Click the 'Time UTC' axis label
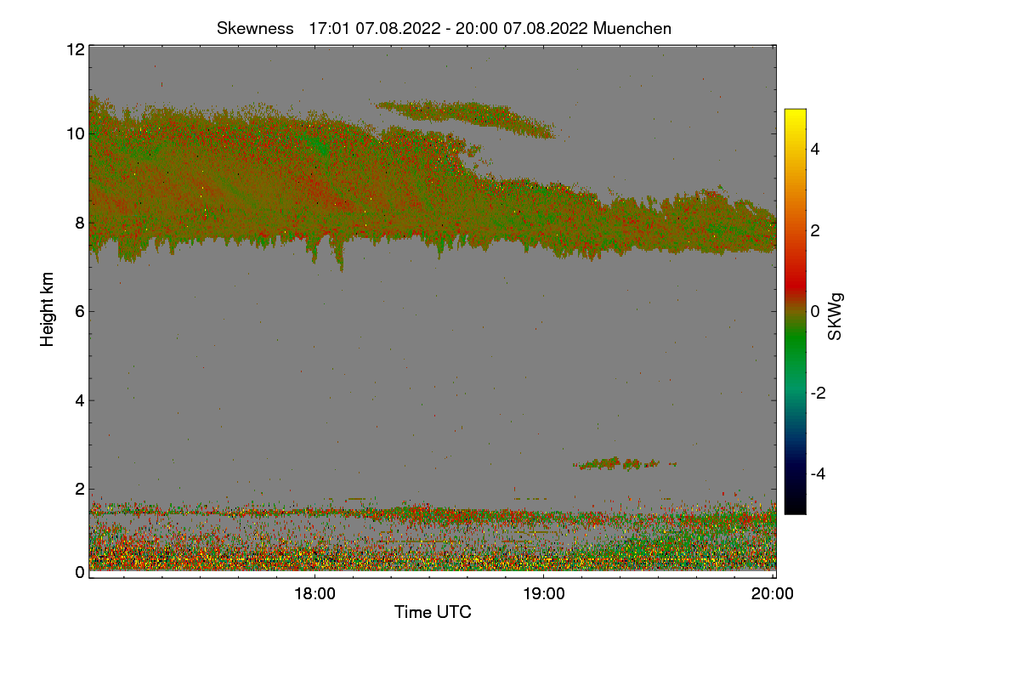 (433, 612)
